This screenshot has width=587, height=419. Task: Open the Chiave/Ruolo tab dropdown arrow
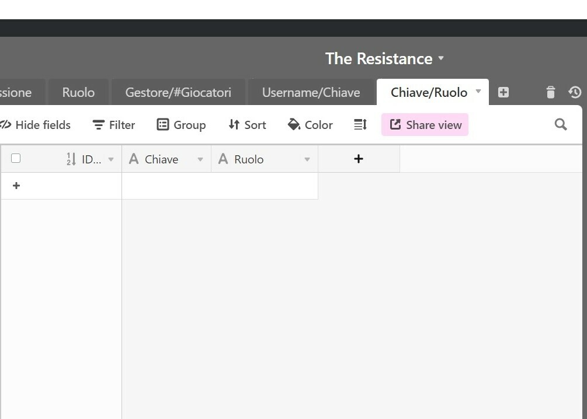[x=478, y=91]
